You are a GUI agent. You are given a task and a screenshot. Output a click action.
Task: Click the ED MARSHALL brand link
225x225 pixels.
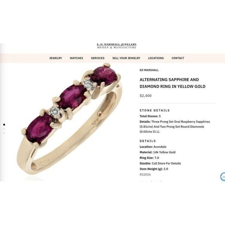pyautogui.click(x=149, y=70)
